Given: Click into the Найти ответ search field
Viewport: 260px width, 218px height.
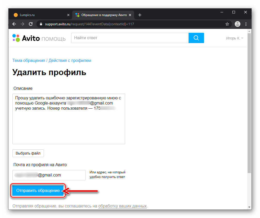Looking at the screenshot, I should coord(130,38).
